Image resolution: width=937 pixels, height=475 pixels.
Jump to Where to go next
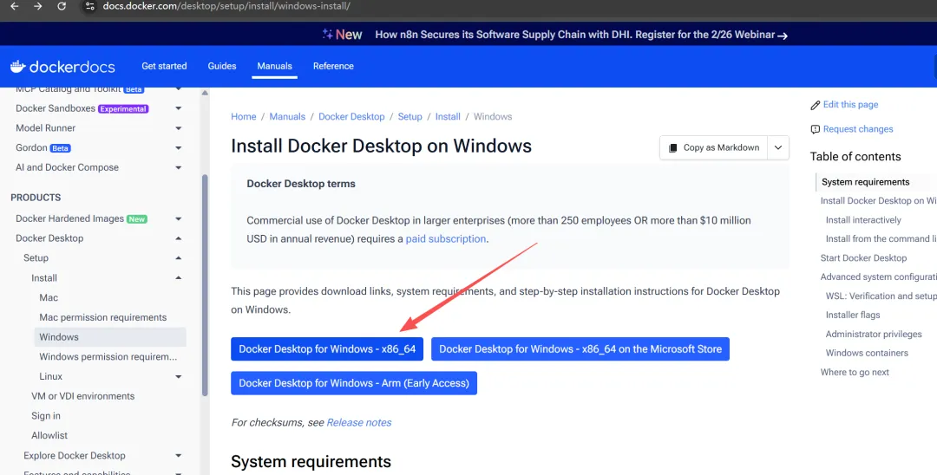click(x=855, y=373)
